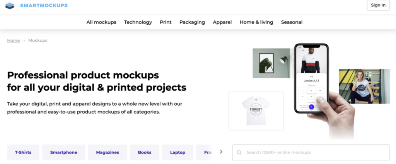Select the Print menu item

tap(166, 22)
